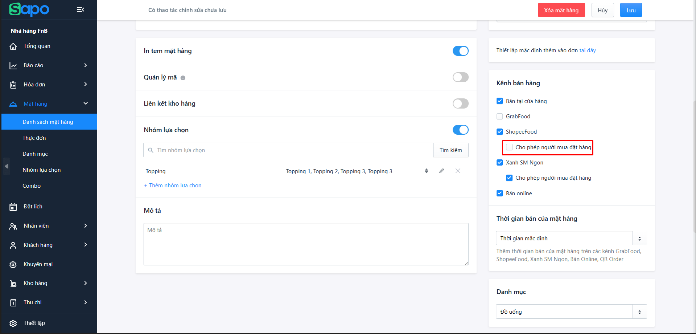Click the Thiết lập gear icon
This screenshot has width=696, height=334.
tap(13, 323)
